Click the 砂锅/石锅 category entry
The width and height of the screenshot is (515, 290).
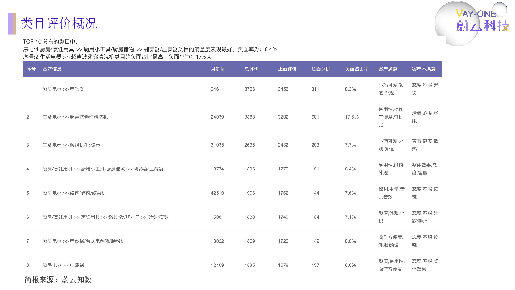[106, 217]
